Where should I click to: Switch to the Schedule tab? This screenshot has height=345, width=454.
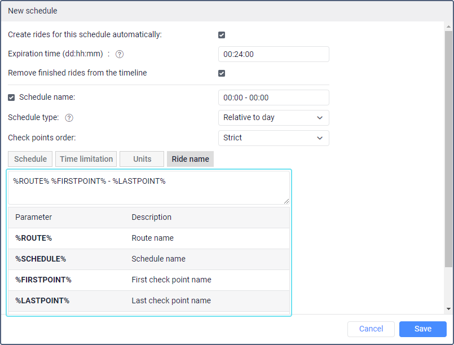point(30,159)
